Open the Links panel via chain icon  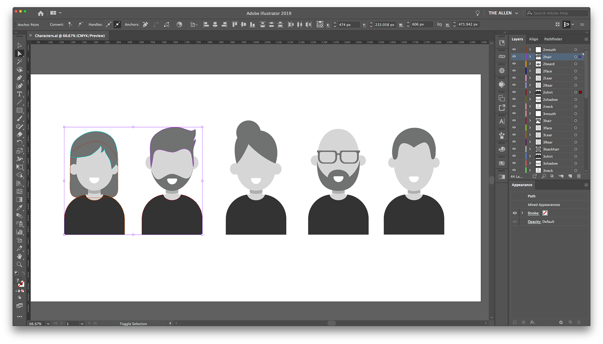tap(502, 56)
